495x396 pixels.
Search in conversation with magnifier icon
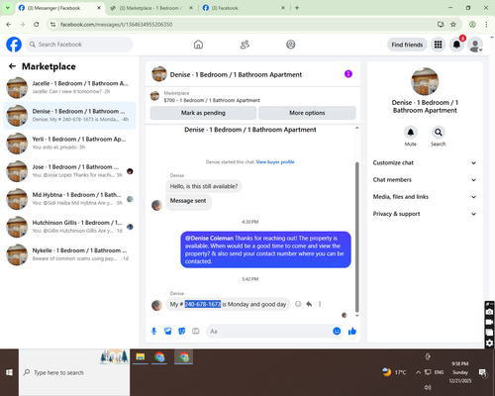point(439,133)
